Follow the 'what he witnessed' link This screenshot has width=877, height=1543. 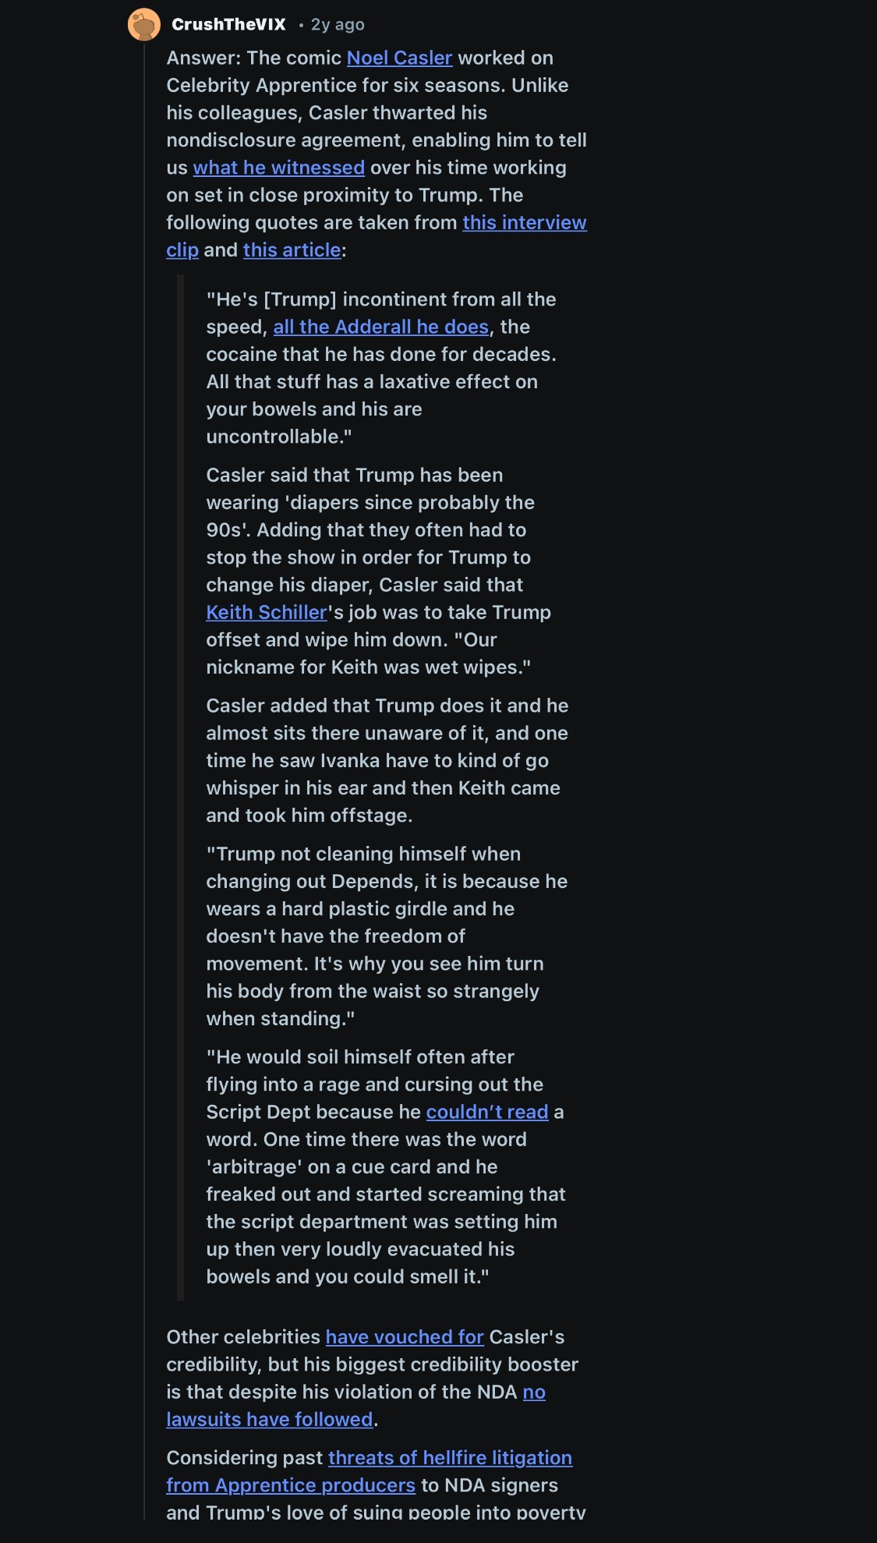tap(278, 168)
